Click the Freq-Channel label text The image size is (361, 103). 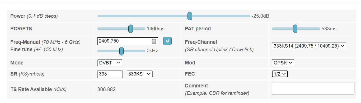click(201, 42)
